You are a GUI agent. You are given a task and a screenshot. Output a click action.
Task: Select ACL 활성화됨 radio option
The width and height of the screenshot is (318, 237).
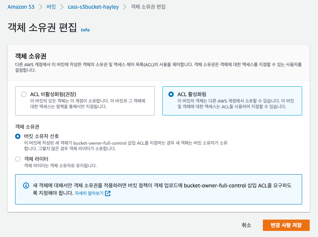(x=171, y=94)
